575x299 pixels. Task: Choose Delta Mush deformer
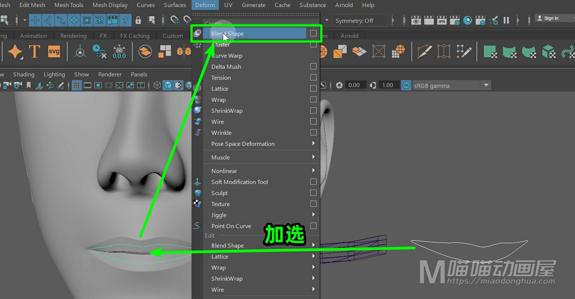point(226,66)
